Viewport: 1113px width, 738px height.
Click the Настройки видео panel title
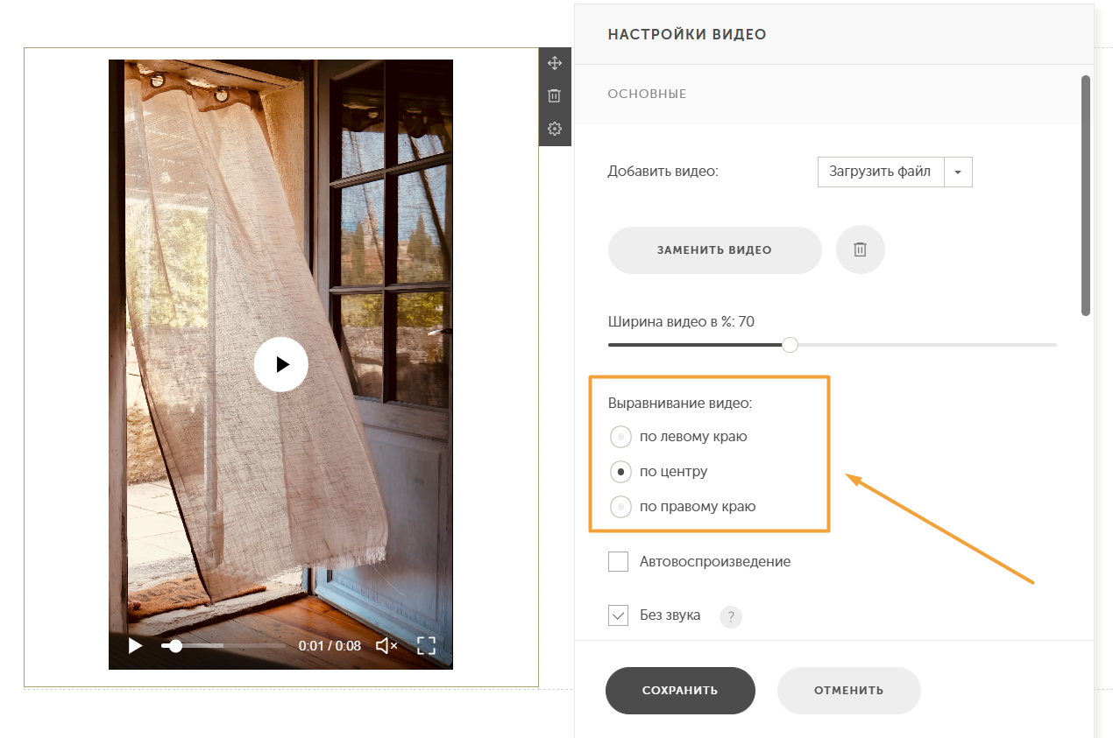pyautogui.click(x=687, y=35)
